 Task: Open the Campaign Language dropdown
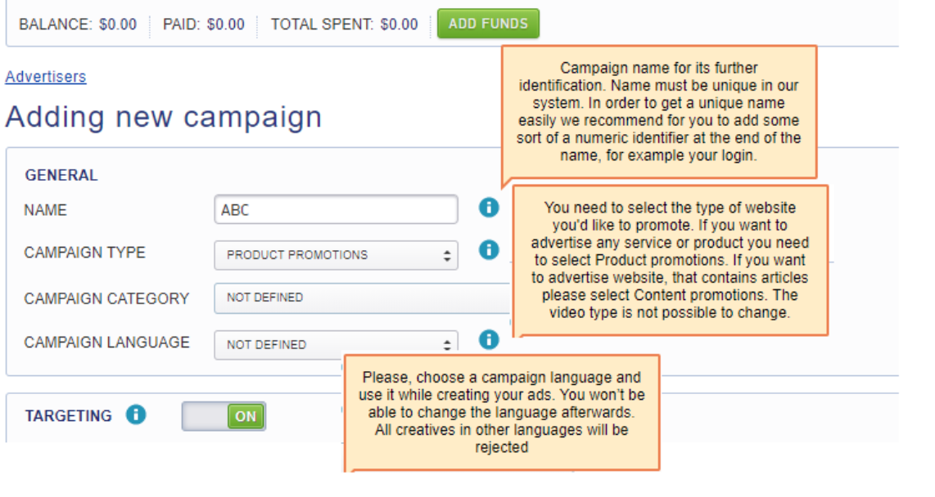pos(336,345)
